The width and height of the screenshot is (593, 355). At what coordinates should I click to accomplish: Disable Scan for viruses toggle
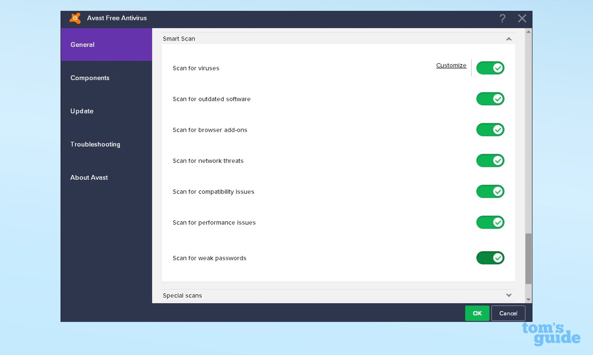pos(490,68)
